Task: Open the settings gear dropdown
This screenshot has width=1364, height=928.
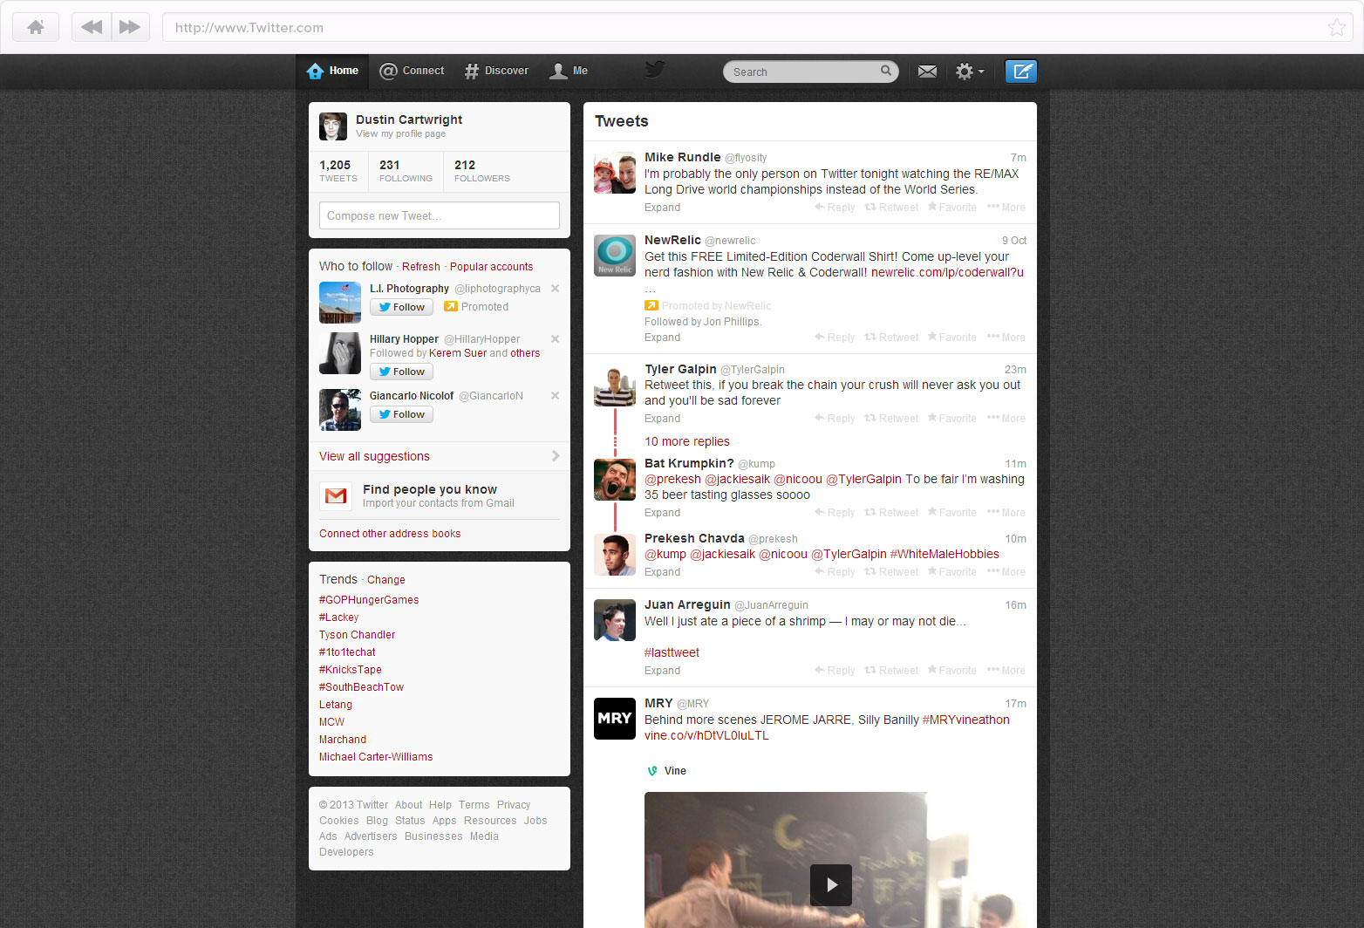Action: click(x=969, y=72)
